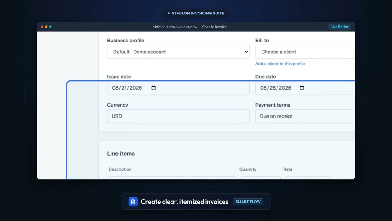Open the Choose a client dropdown
Image resolution: width=392 pixels, height=221 pixels.
point(305,52)
